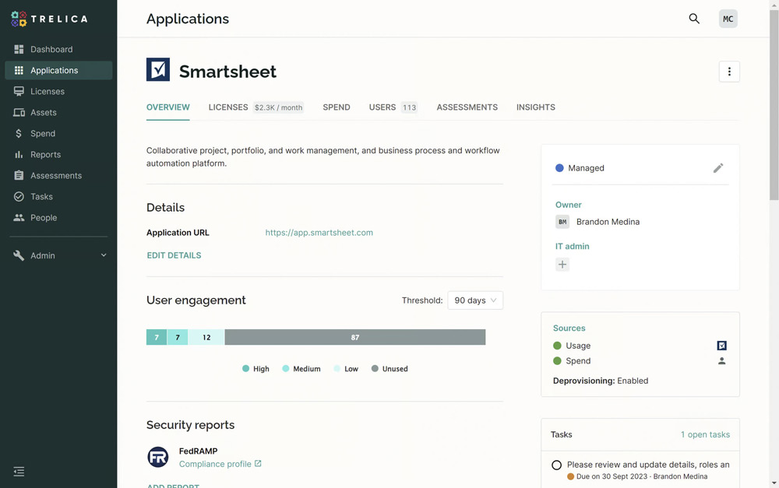779x488 pixels.
Task: Click the scrollbar down arrow
Action: pos(774,483)
